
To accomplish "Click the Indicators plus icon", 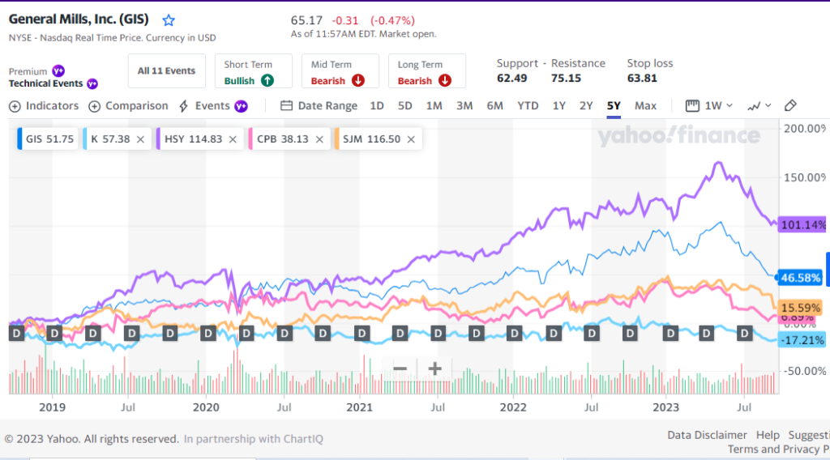I will (x=15, y=106).
